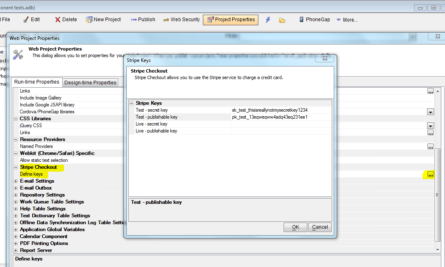The height and width of the screenshot is (267, 445).
Task: Collapse the Stripe Checkout section
Action: [x=16, y=168]
